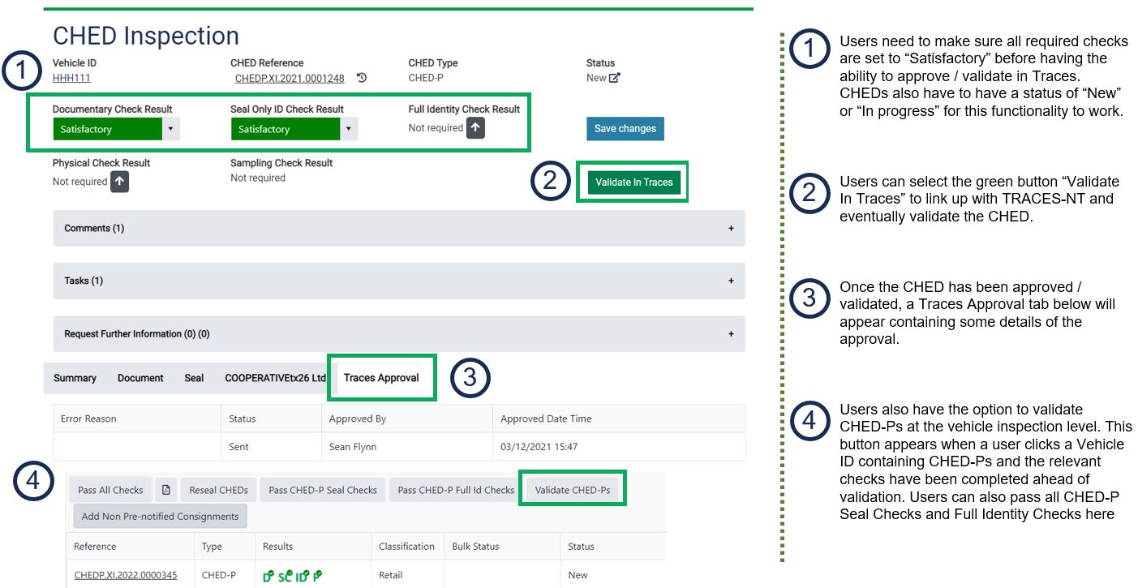1138x588 pixels.
Task: Open the Documentary Check Result dropdown
Action: (x=170, y=129)
